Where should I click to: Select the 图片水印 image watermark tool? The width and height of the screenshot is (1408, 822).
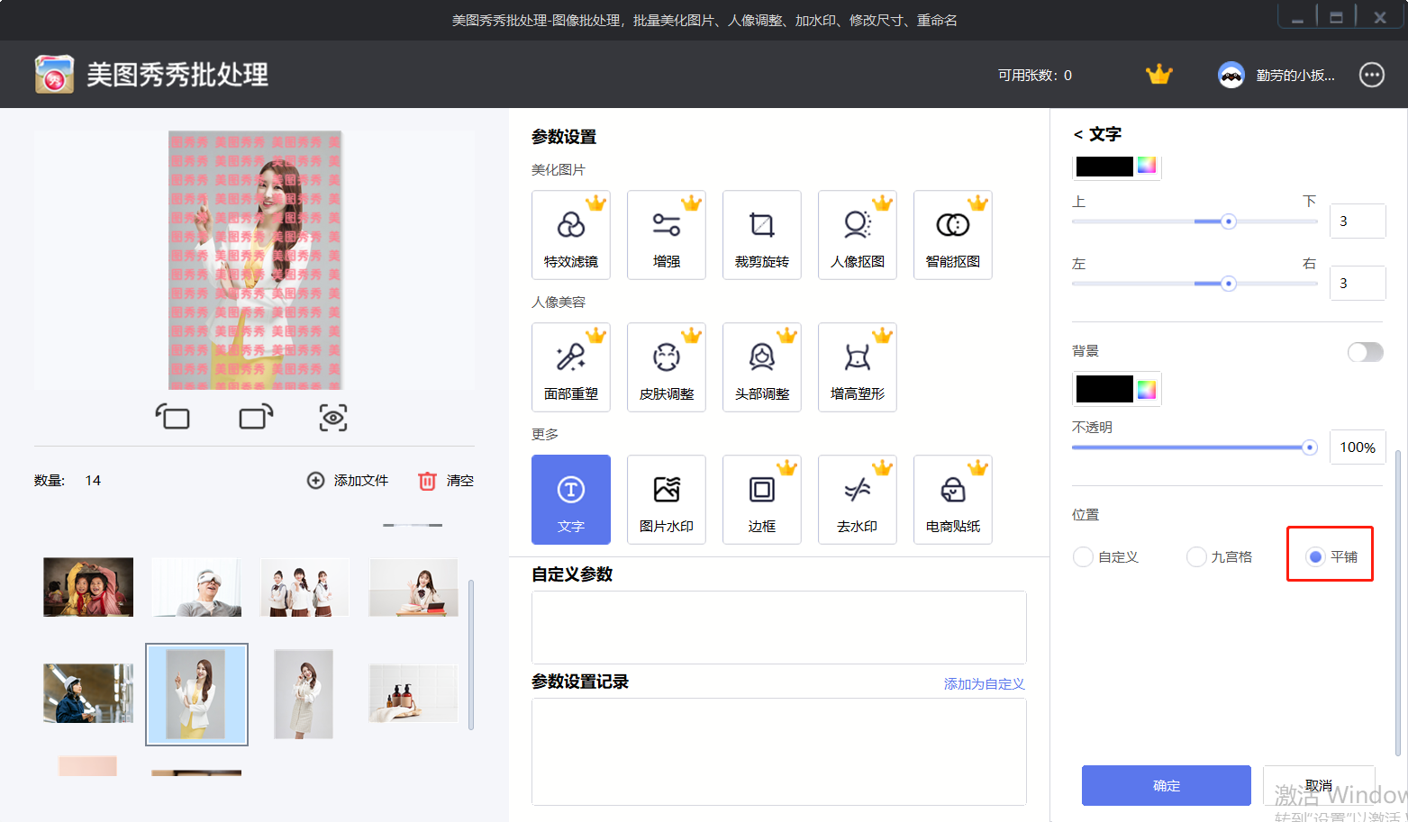pos(667,500)
